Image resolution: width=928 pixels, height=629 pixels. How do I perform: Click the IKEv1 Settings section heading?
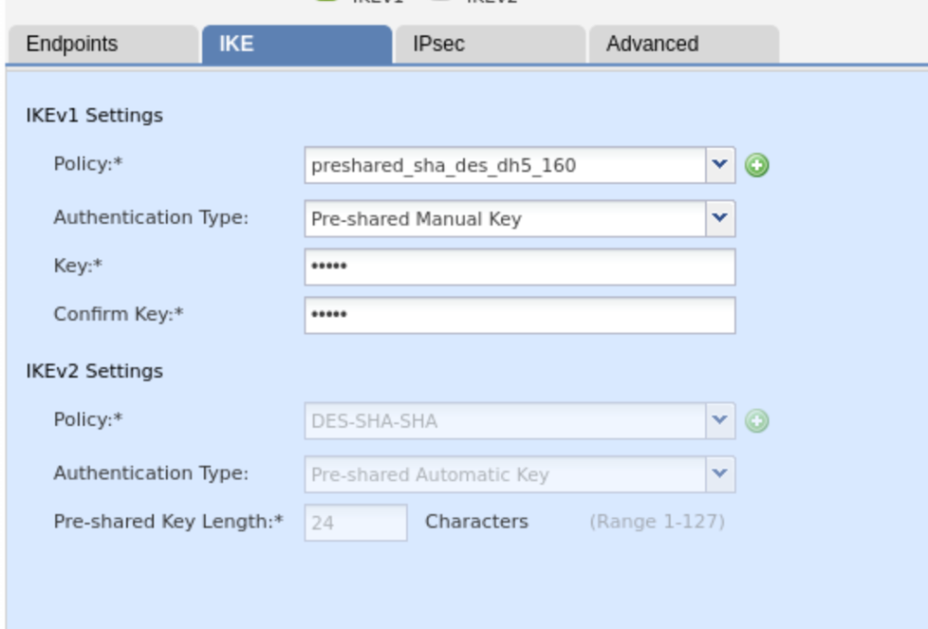(x=95, y=115)
